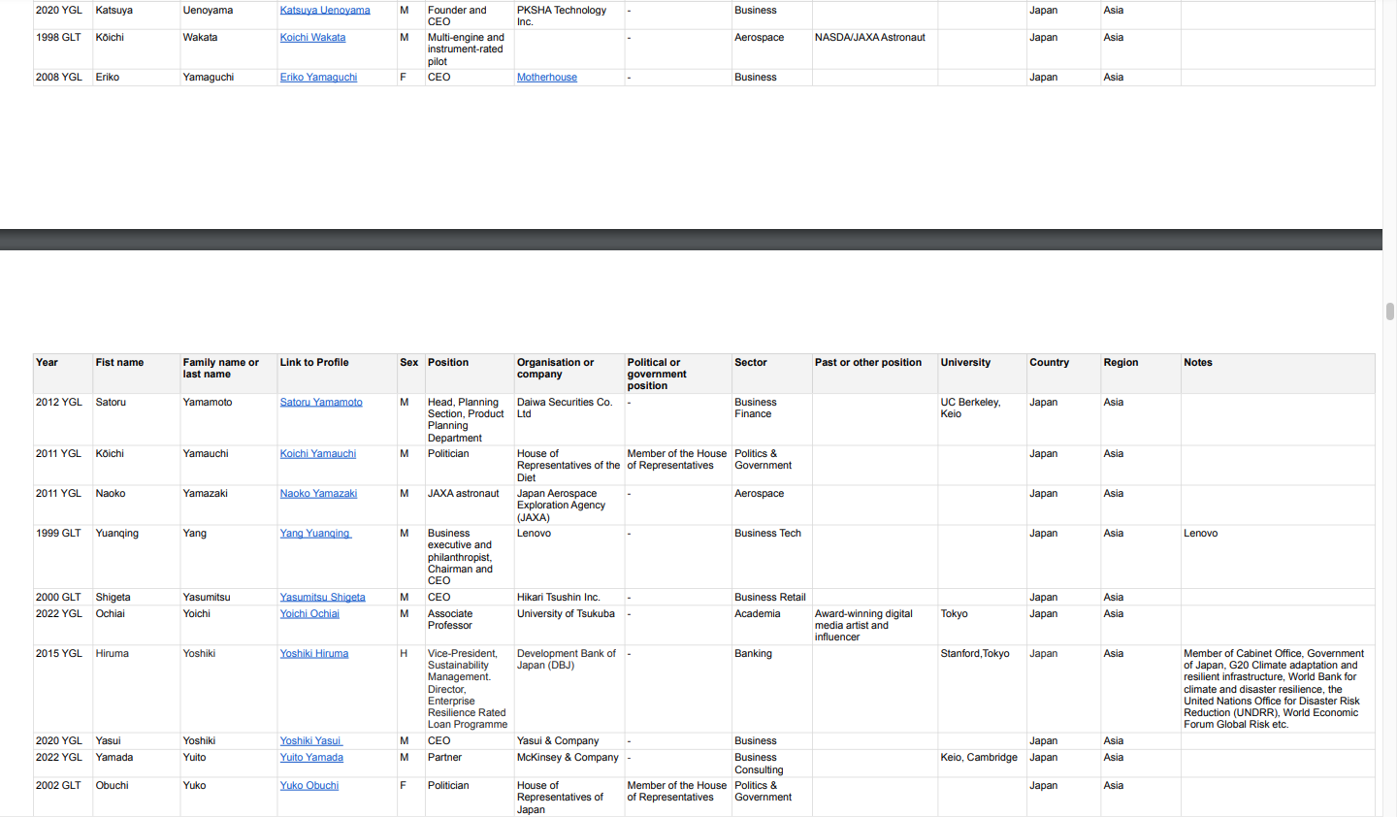Select the 'Fist name' column header
Viewport: 1397px width, 817px height.
coord(137,374)
